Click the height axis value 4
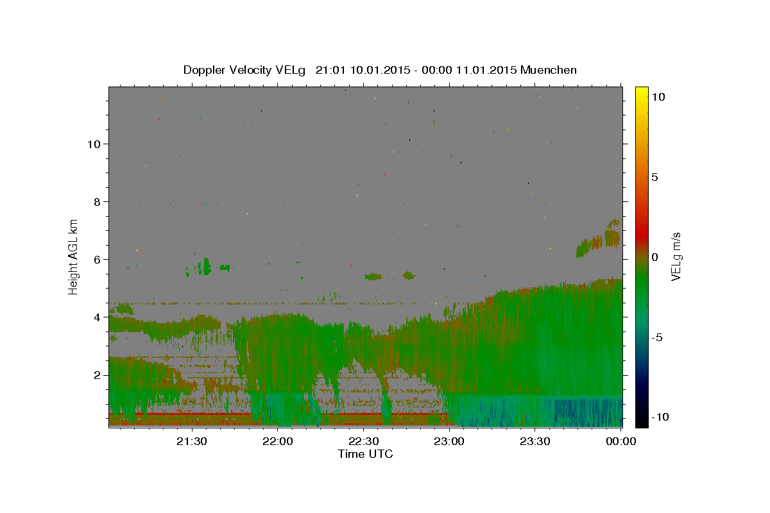The image size is (770, 513). tap(97, 317)
